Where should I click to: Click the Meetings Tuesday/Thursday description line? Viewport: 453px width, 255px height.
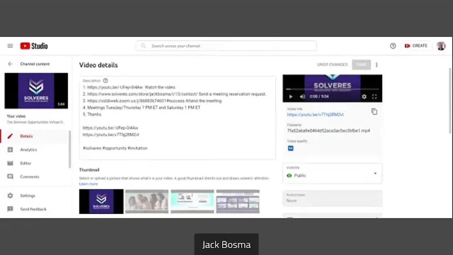tap(142, 107)
